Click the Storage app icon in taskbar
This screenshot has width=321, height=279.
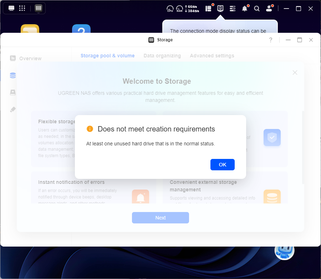point(39,8)
